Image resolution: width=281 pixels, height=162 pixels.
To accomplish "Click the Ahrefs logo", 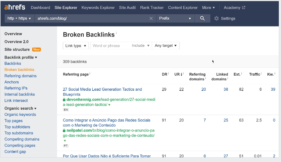I will 15,7.
